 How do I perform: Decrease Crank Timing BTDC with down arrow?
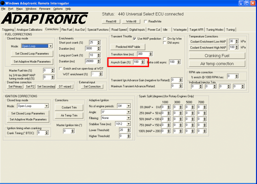click(x=46, y=134)
